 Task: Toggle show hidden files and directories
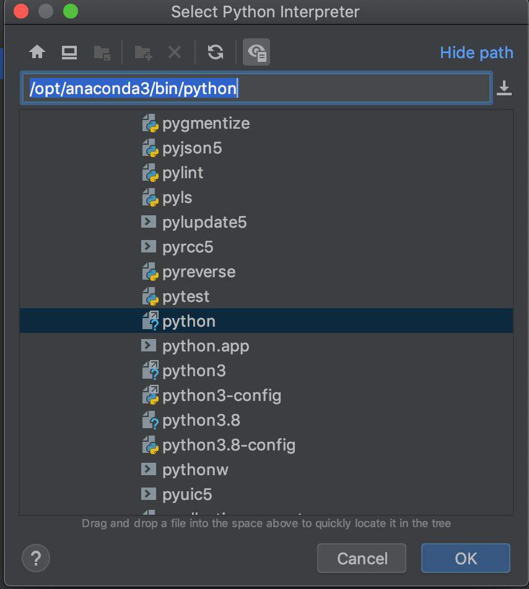256,52
